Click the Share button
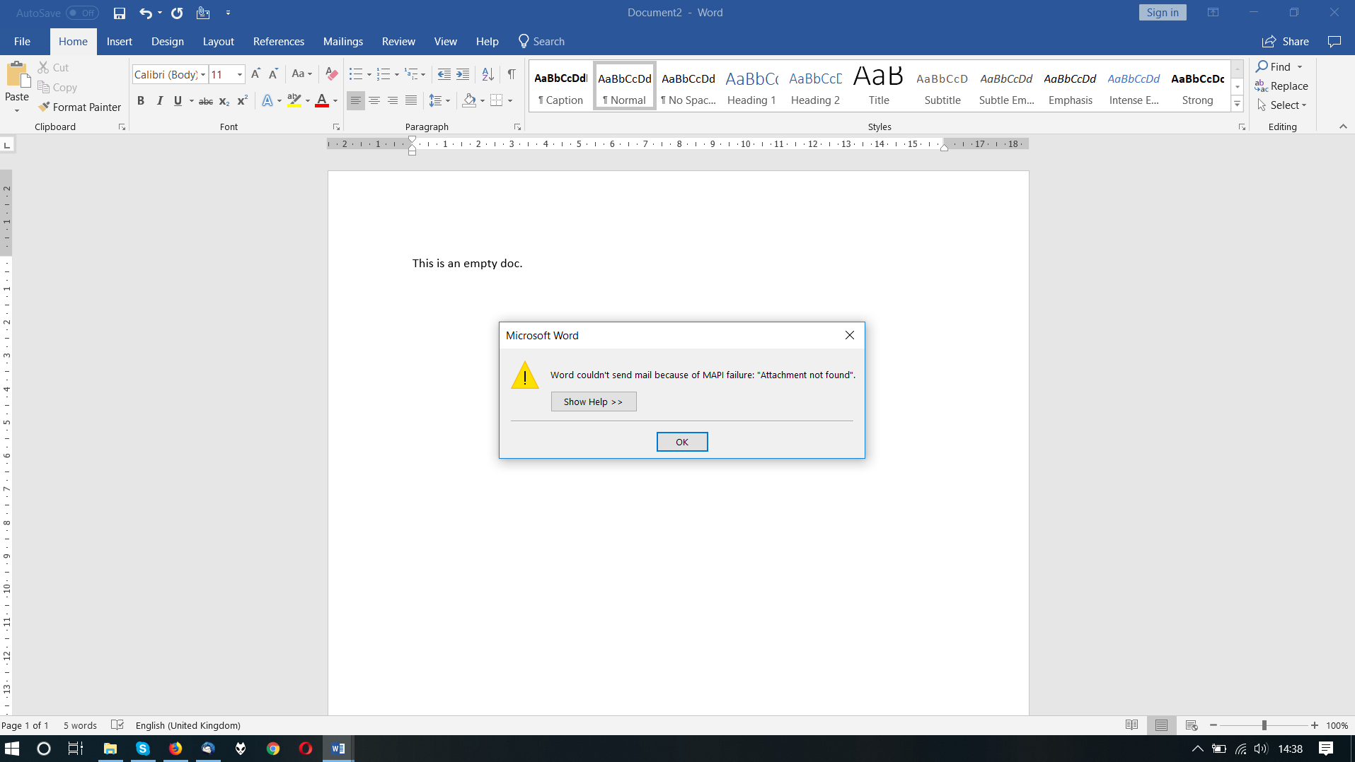Viewport: 1355px width, 762px height. 1286,42
